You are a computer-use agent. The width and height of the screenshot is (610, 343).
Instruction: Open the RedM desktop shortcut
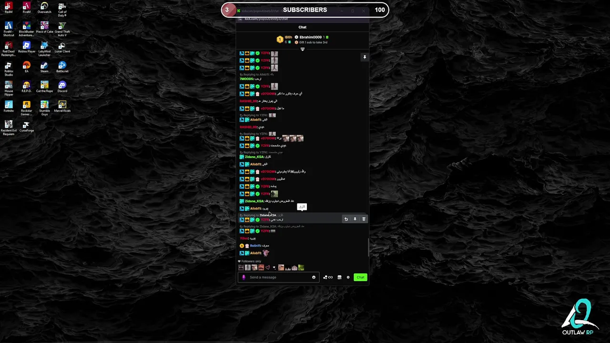coord(9,8)
